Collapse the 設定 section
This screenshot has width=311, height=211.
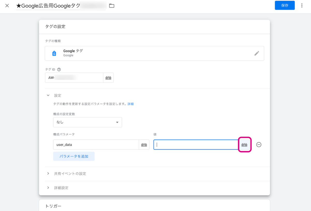[x=48, y=96]
